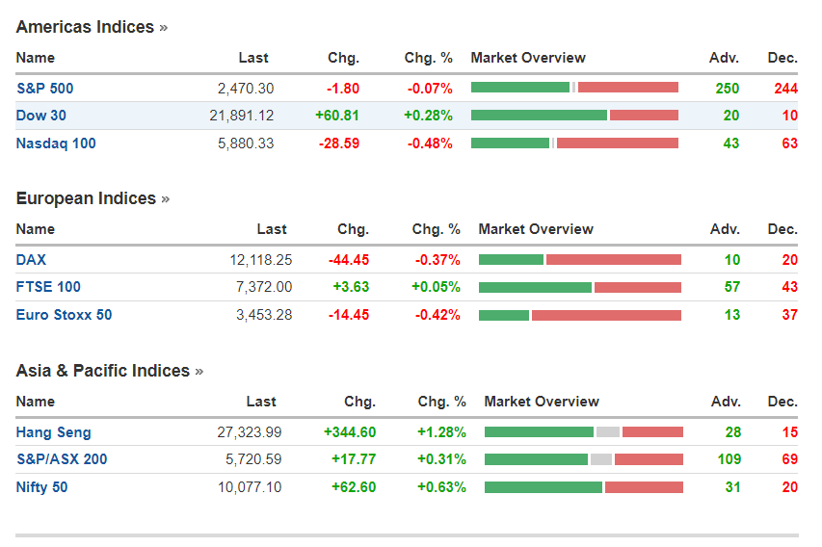
Task: Expand the Americas Indices heading arrow
Action: click(x=163, y=28)
